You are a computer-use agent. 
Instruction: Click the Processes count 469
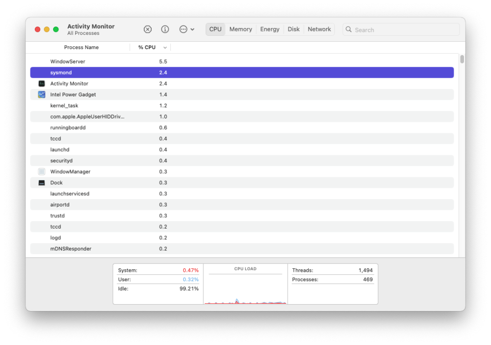(368, 279)
